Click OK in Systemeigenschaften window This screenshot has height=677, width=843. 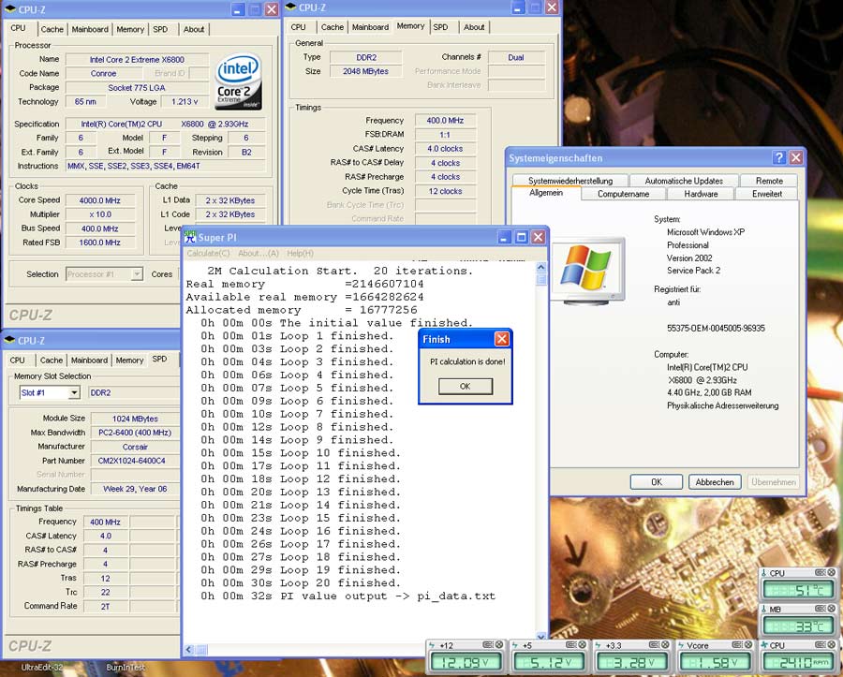coord(656,482)
